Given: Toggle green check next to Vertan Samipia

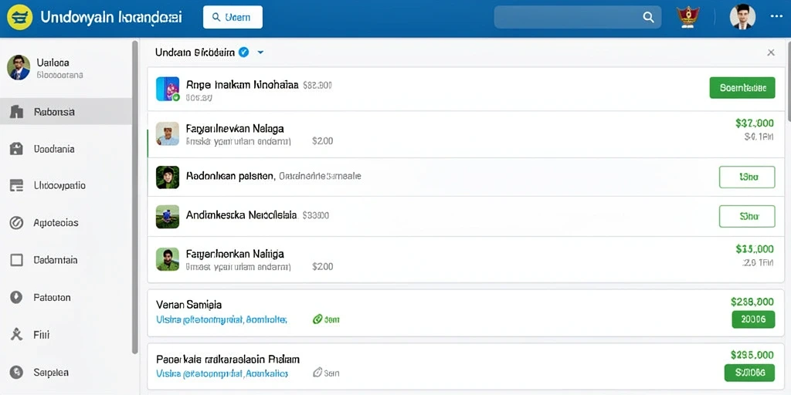Looking at the screenshot, I should click(x=317, y=319).
